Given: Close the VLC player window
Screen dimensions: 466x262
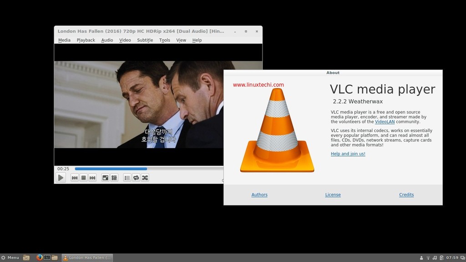Looking at the screenshot, I should 257,31.
